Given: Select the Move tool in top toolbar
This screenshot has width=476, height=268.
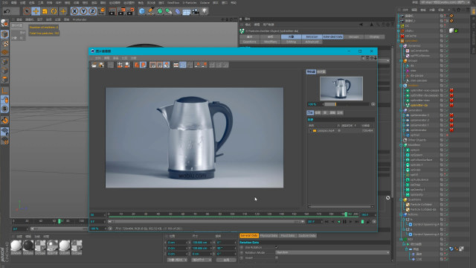Looking at the screenshot, I should (36, 12).
